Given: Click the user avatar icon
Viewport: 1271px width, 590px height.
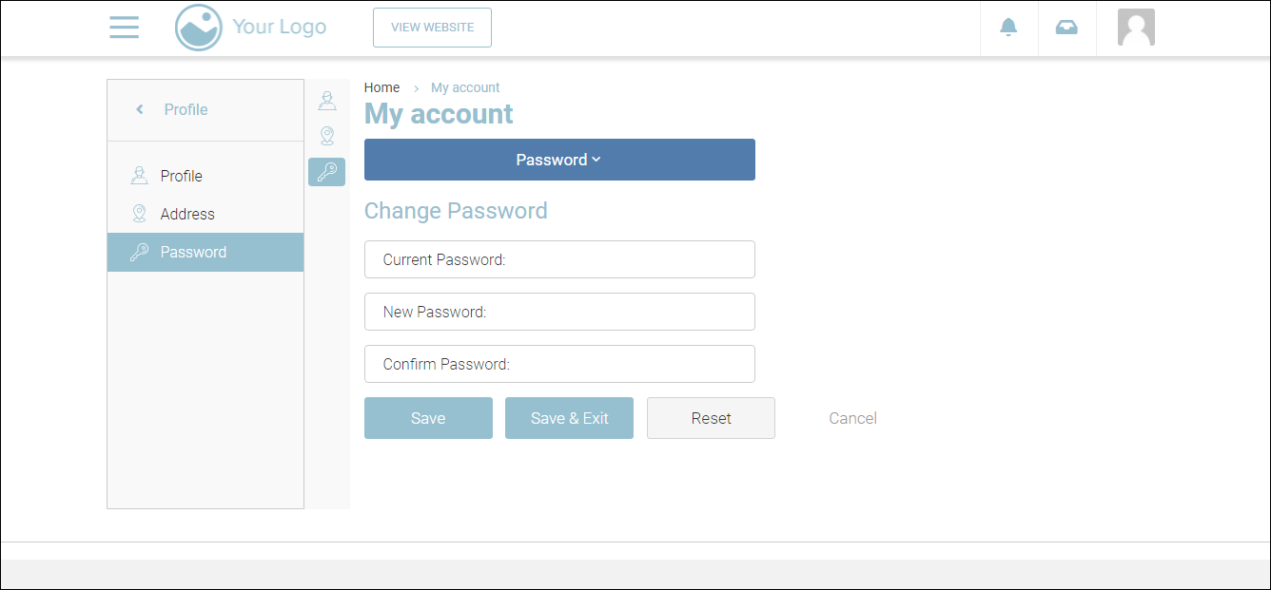Looking at the screenshot, I should [1136, 28].
